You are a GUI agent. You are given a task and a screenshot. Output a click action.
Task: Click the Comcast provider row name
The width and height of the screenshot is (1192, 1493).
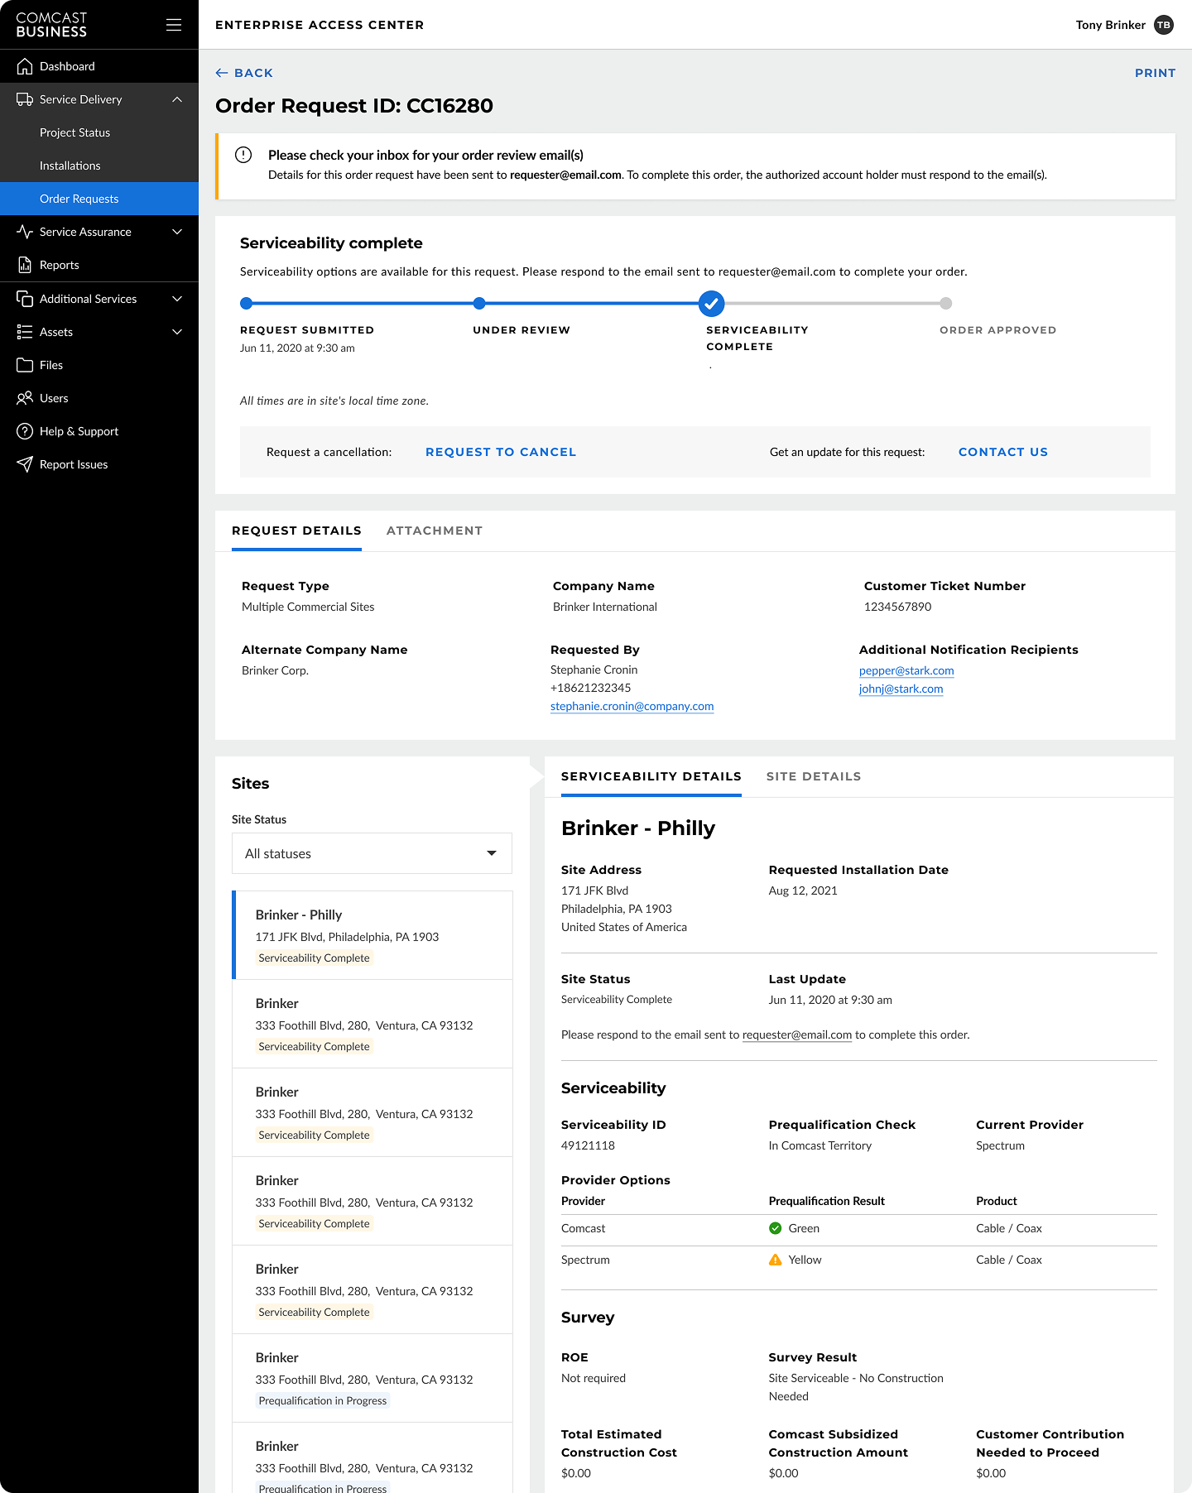[x=583, y=1228]
